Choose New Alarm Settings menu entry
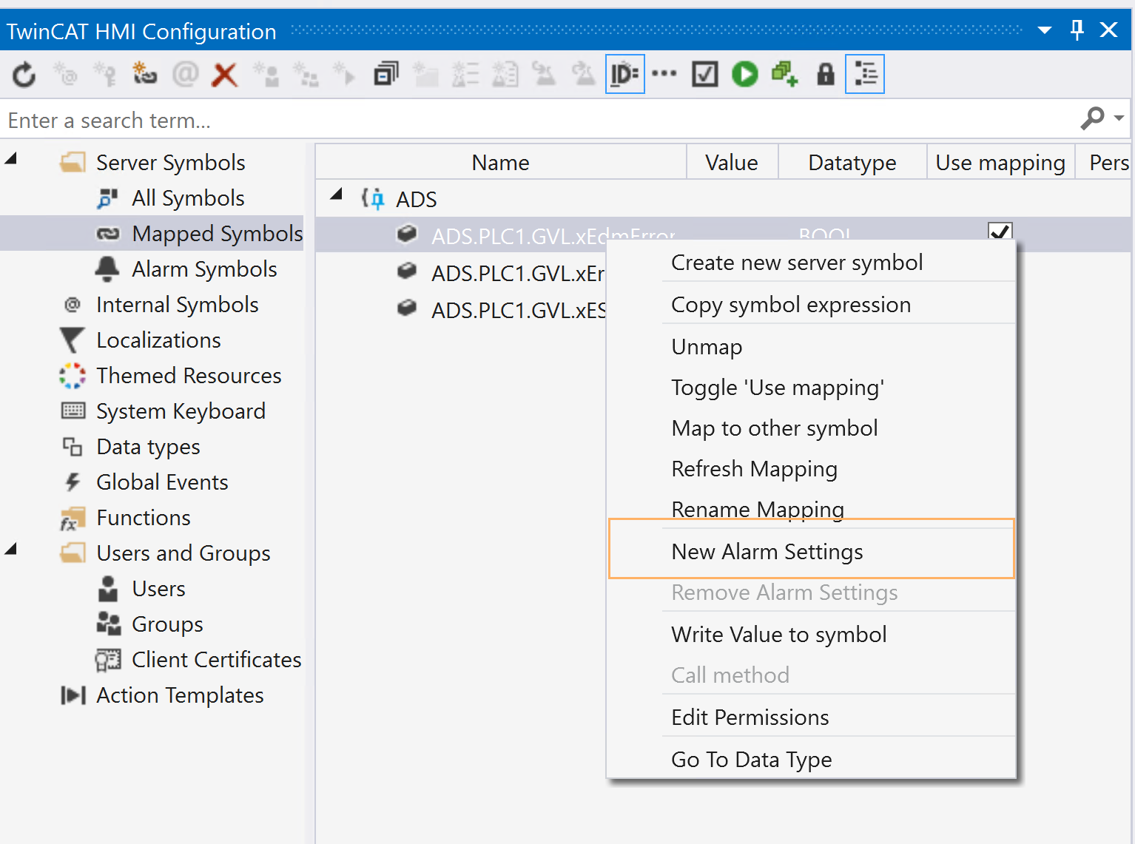1135x844 pixels. pos(767,552)
